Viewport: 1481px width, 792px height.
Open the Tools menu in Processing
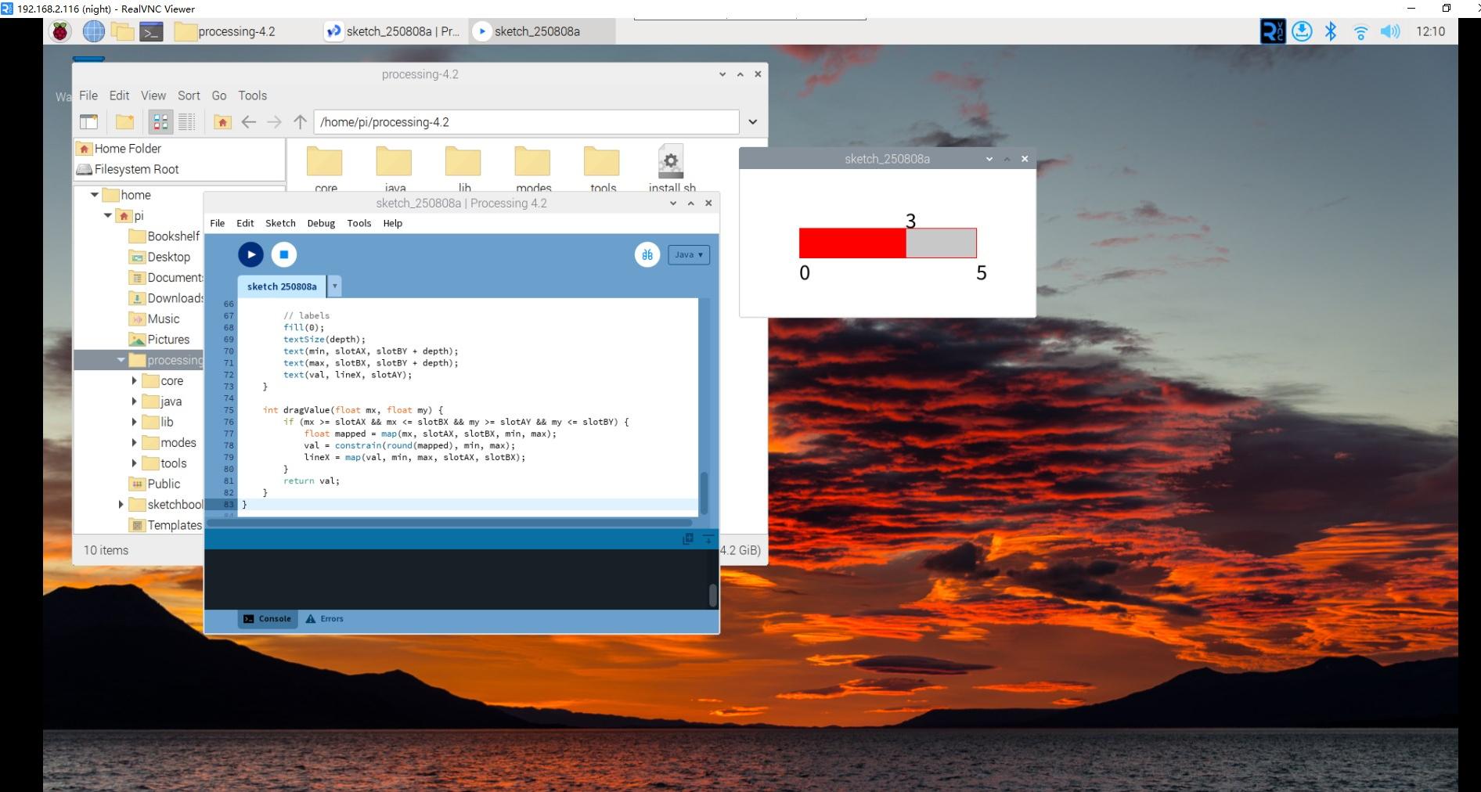[359, 223]
